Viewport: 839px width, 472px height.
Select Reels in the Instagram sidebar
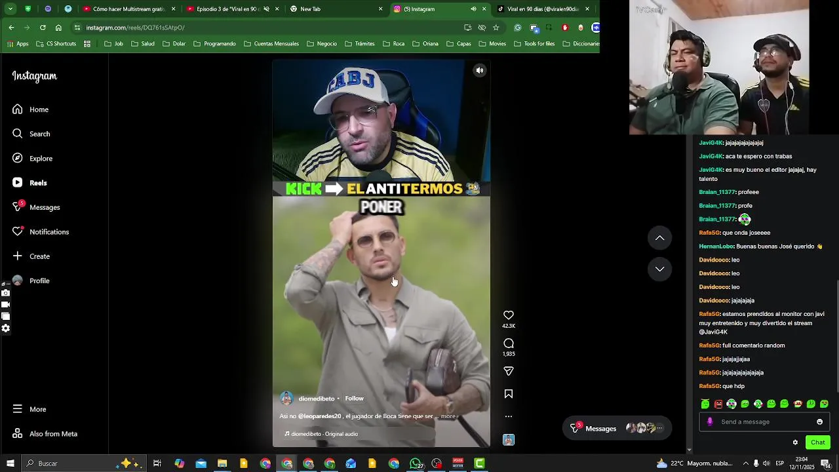click(x=29, y=183)
